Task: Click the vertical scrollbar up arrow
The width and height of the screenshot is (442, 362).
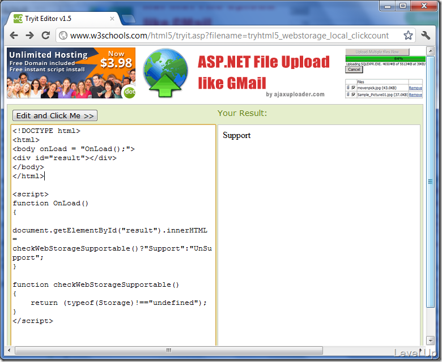Action: tap(430, 51)
